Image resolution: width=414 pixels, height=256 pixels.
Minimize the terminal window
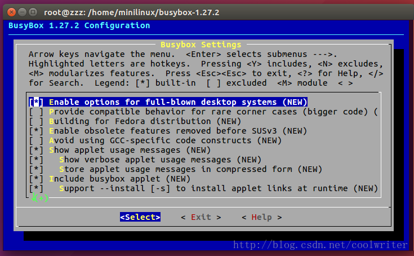[x=22, y=12]
